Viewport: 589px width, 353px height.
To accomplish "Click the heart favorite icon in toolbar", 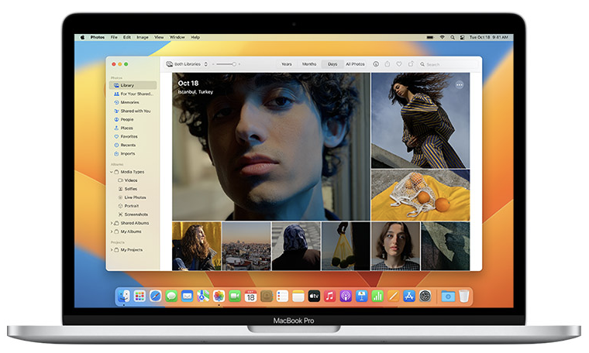I will pyautogui.click(x=398, y=64).
